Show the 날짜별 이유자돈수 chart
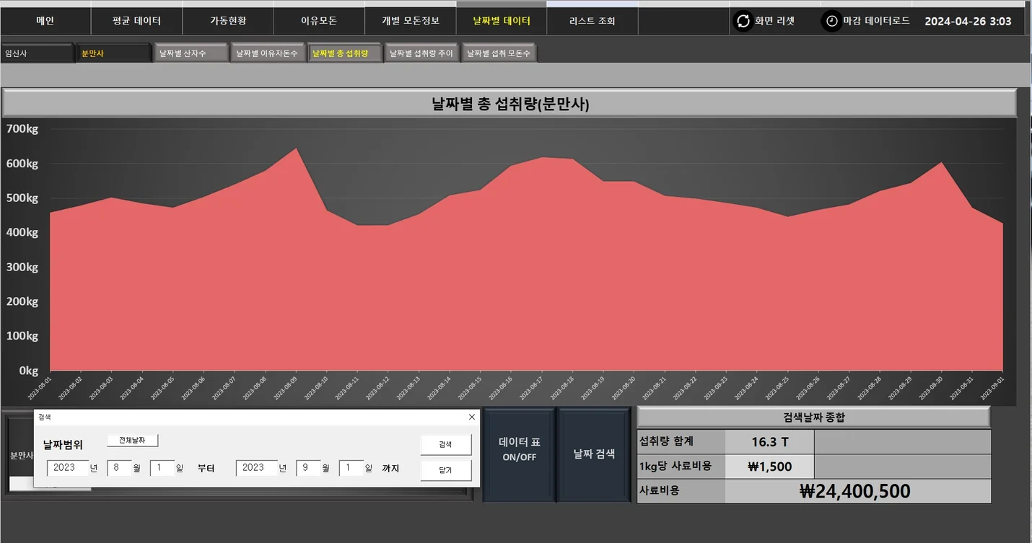Screen dimensions: 1032x543 point(268,53)
